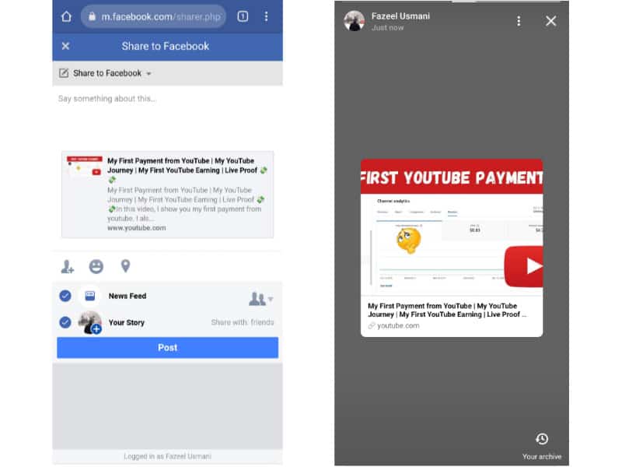Open the browser tab switcher icon
The width and height of the screenshot is (622, 467).
click(243, 16)
